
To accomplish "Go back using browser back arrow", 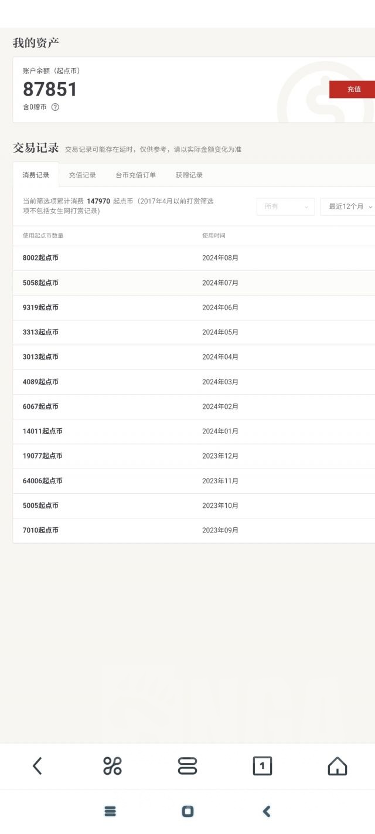I will tap(37, 765).
